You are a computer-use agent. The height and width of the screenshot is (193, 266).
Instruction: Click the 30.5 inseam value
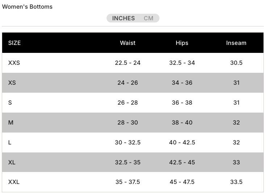tap(236, 63)
